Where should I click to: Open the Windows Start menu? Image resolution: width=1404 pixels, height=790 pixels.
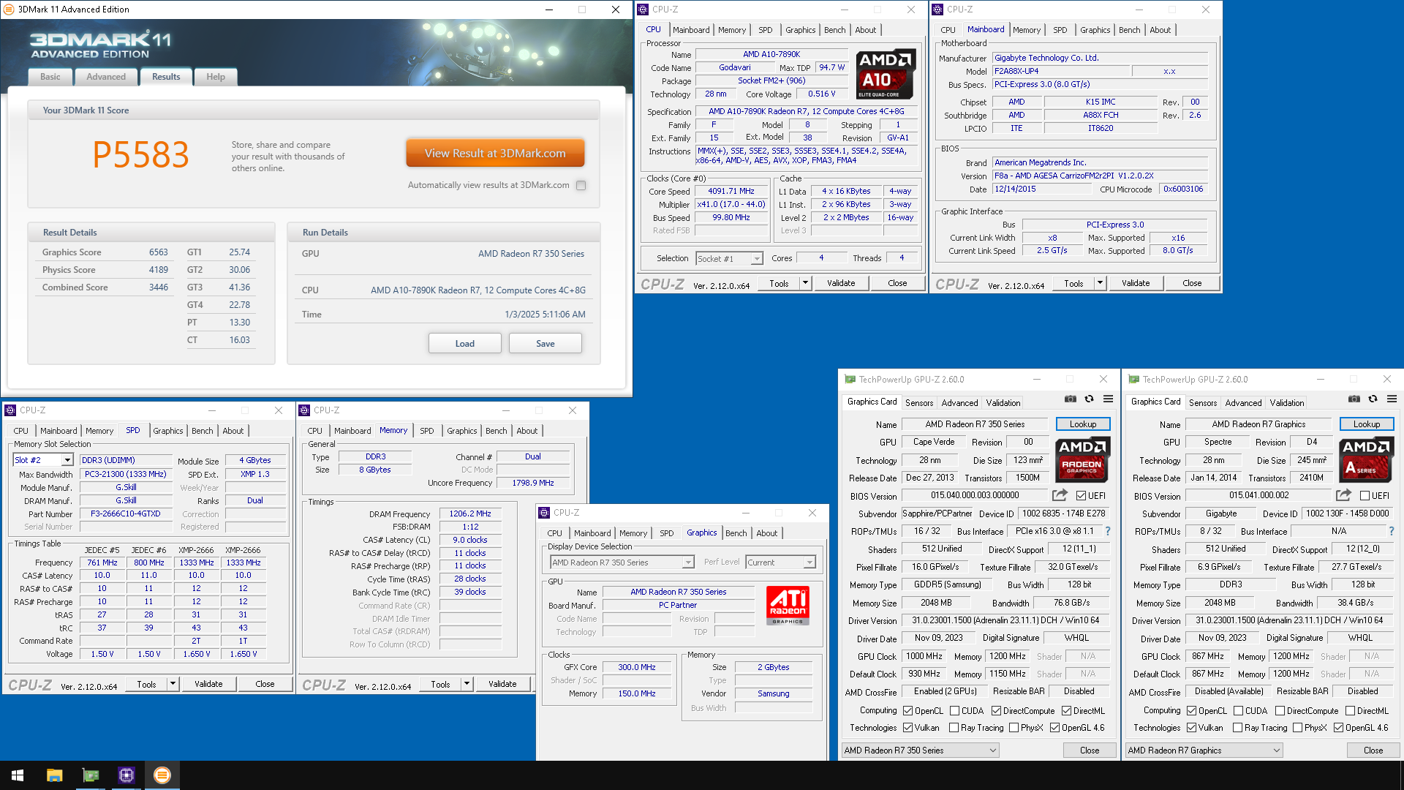pyautogui.click(x=18, y=775)
